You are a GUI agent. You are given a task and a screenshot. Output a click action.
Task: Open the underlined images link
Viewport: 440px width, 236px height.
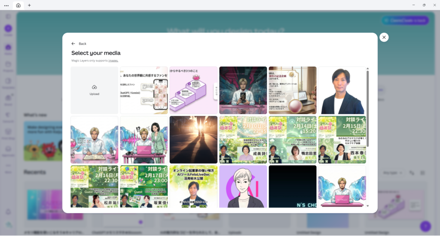tap(113, 61)
